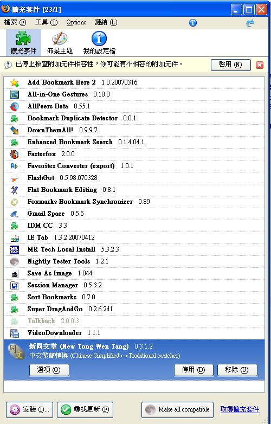Viewport: 271px width, 424px height.
Task: Dismiss the compatibility notification with red X
Action: tap(260, 65)
